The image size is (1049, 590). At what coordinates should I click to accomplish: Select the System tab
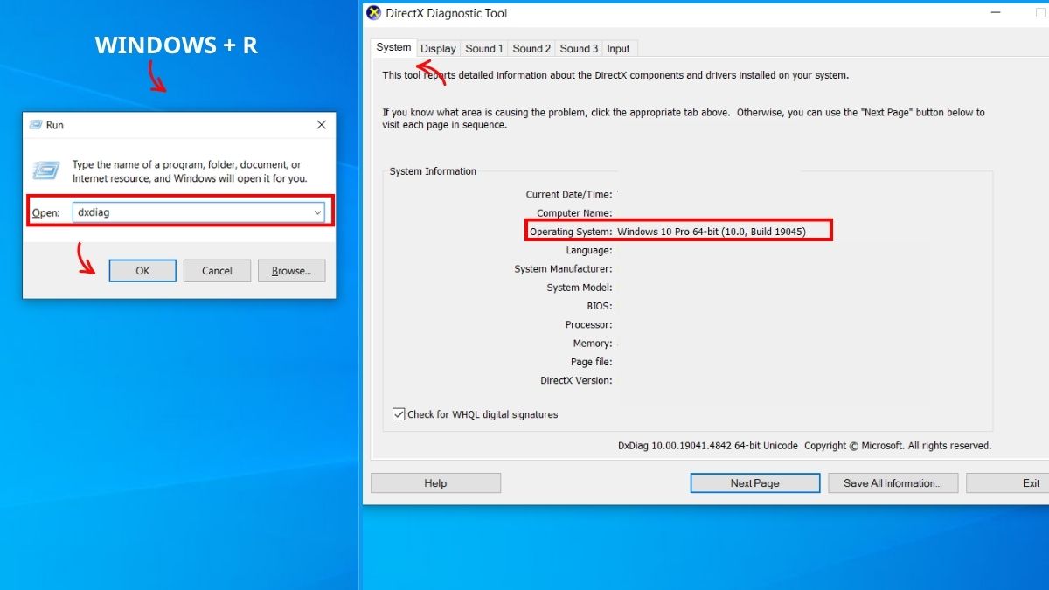393,48
